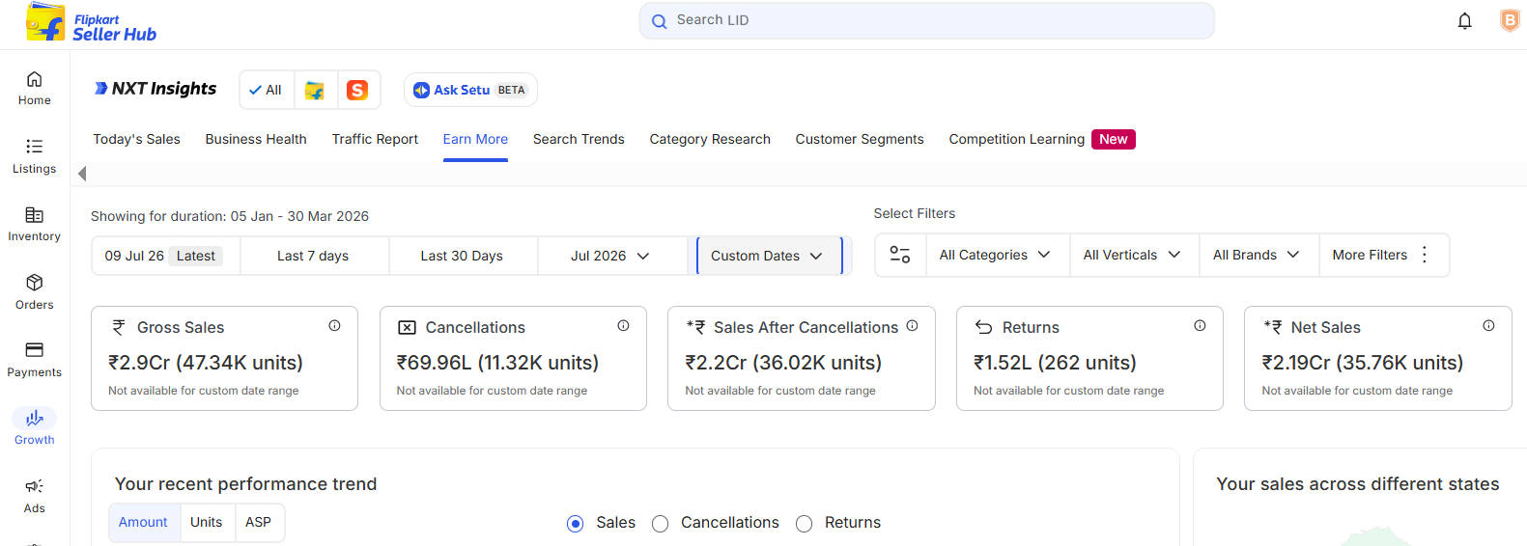Open Orders in sidebar
Viewport: 1527px width, 546px height.
pos(35,292)
